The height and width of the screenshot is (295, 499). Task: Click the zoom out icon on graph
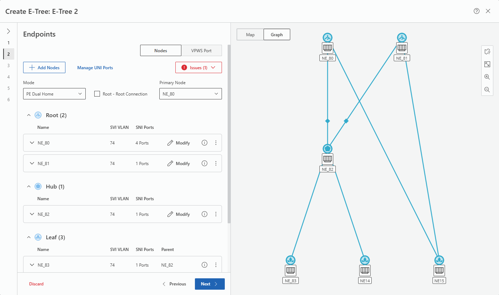pyautogui.click(x=487, y=90)
